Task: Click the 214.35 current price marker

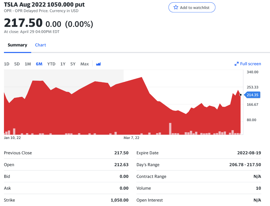Action: coord(252,95)
